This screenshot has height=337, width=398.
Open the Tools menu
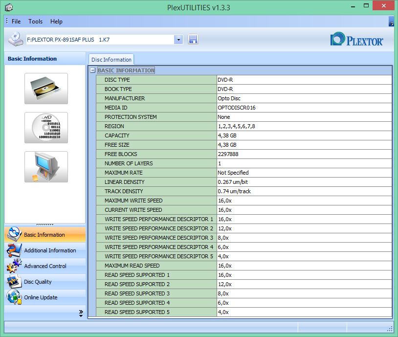coord(35,22)
